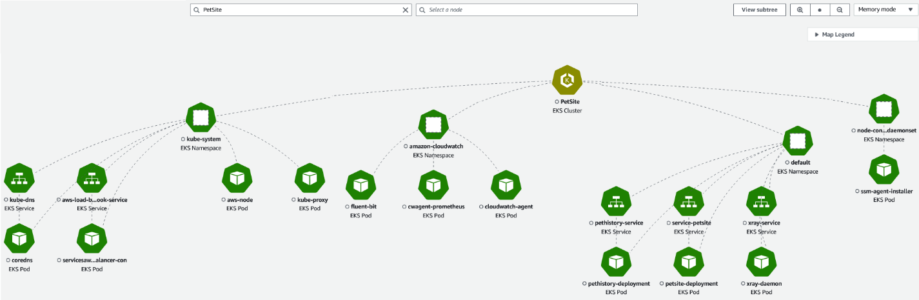This screenshot has height=300, width=919.
Task: Click the kube-proxy pod icon
Action: coord(310,179)
